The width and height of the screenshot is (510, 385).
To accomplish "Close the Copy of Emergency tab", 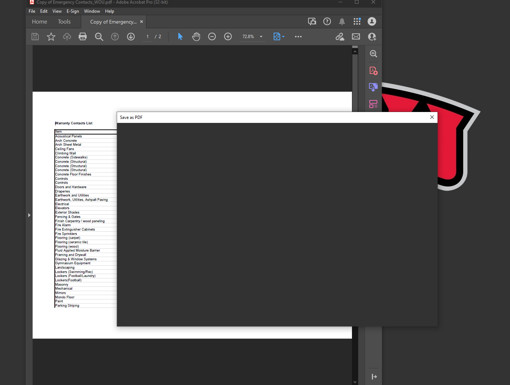I will click(x=141, y=22).
